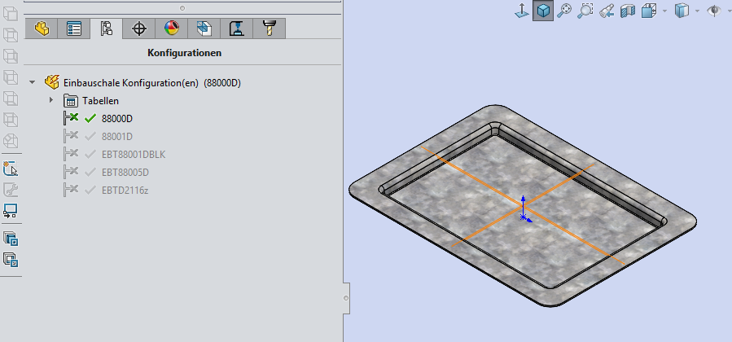
Task: Click the Display Style cube icon
Action: click(x=682, y=11)
